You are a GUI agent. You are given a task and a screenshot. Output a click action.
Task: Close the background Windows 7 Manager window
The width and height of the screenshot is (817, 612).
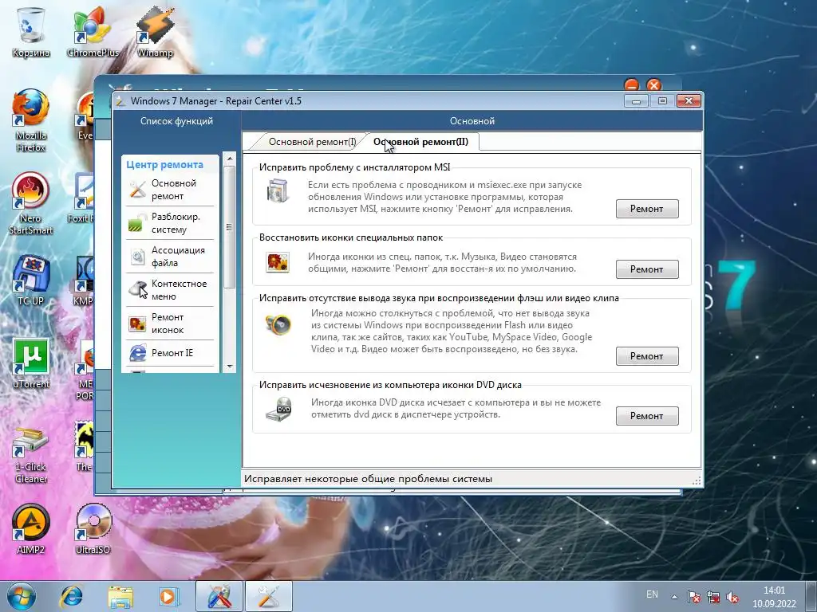click(654, 84)
